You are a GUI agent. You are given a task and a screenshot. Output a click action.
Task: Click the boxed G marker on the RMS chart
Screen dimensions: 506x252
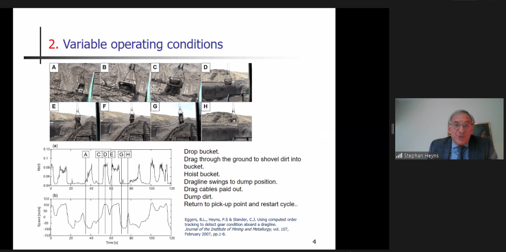click(x=121, y=155)
